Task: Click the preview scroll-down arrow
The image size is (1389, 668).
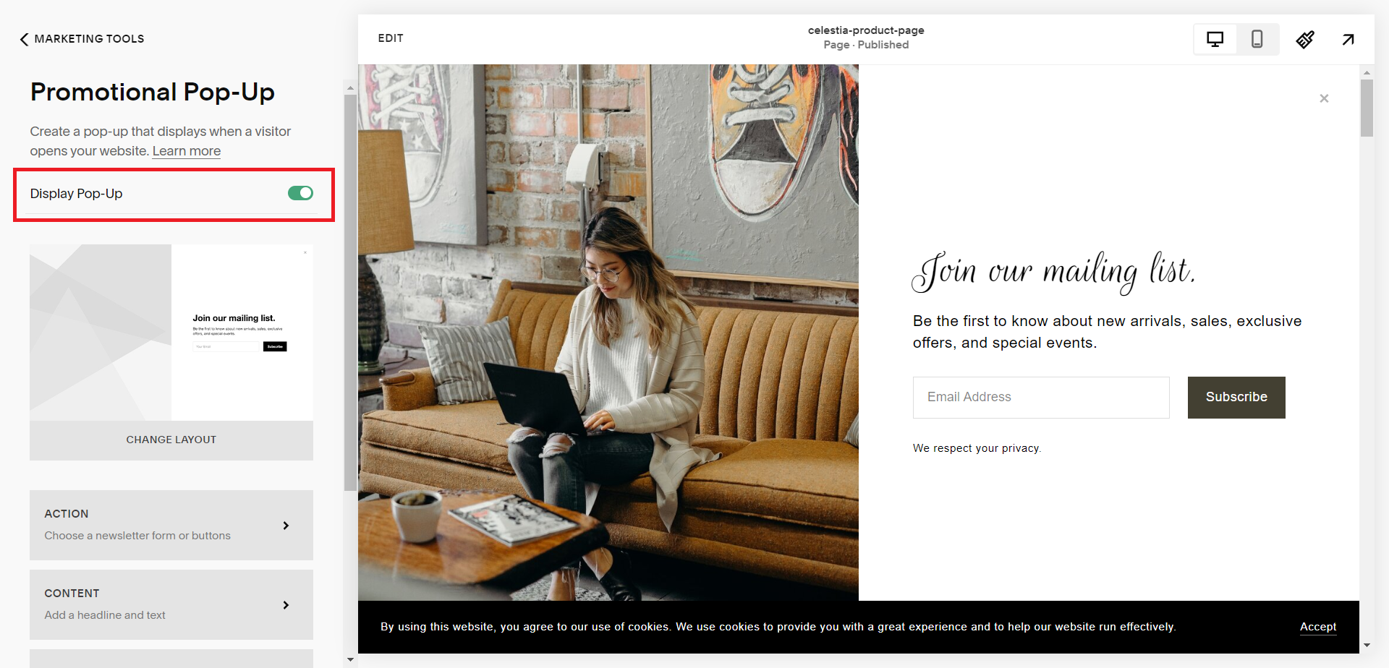Action: point(1367,645)
